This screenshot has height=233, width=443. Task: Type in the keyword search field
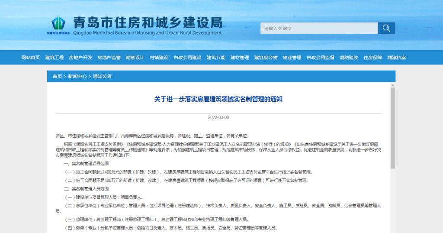pyautogui.click(x=318, y=28)
